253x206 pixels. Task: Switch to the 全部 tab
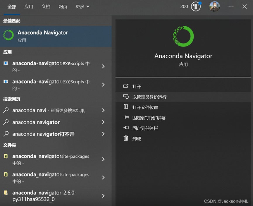(12, 7)
